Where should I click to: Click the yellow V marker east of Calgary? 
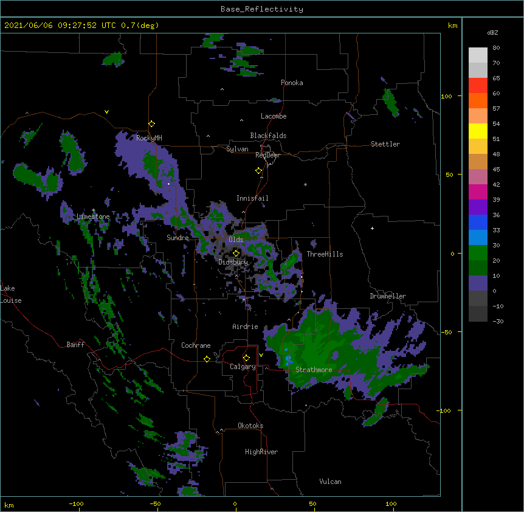pos(261,355)
